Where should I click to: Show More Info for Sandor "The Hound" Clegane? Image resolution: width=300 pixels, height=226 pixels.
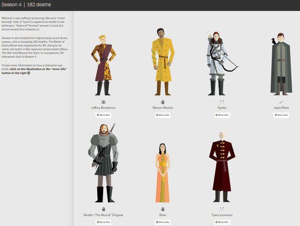pyautogui.click(x=104, y=222)
